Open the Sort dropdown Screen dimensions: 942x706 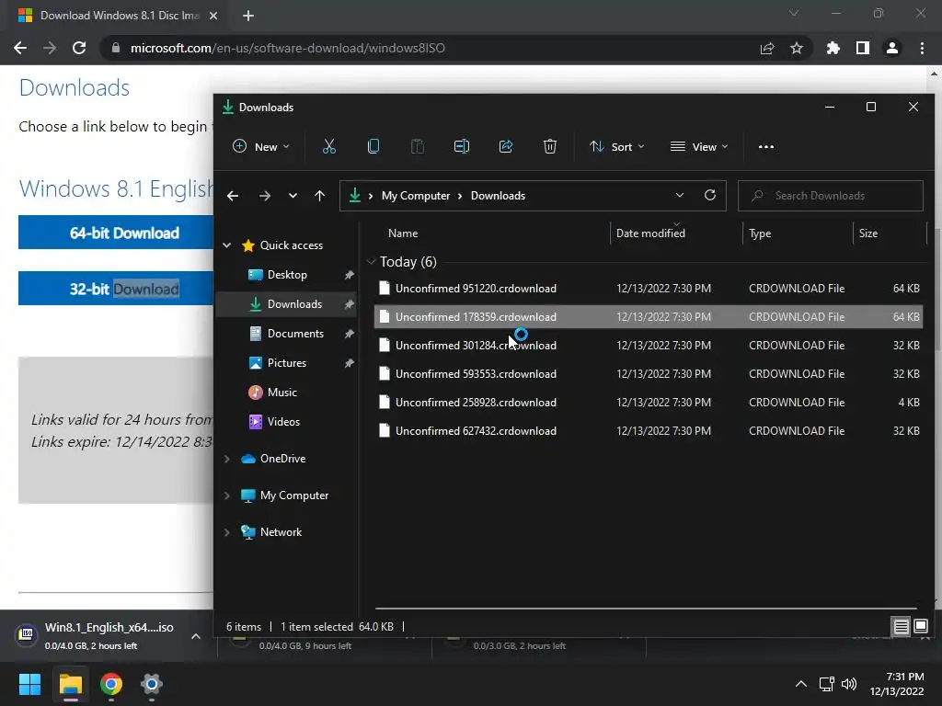click(x=617, y=146)
